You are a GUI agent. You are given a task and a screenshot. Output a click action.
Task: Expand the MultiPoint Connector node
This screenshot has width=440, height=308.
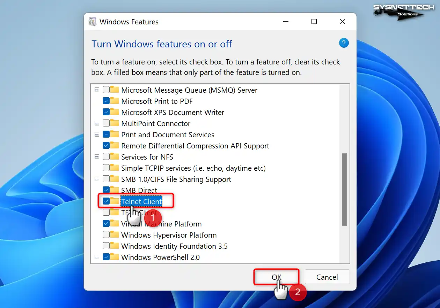coord(97,123)
